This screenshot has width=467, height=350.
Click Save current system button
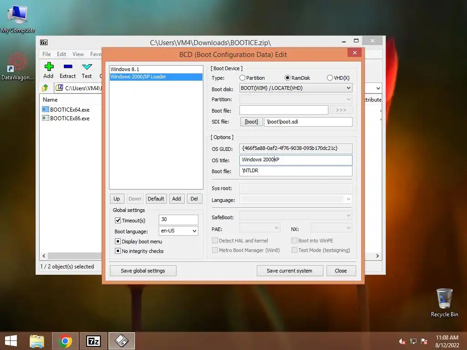pyautogui.click(x=290, y=271)
